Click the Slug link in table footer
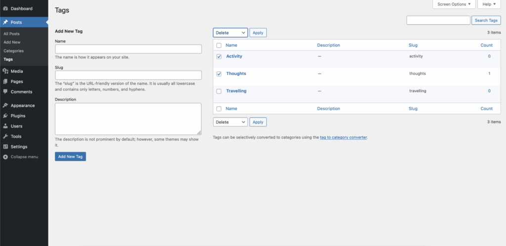The height and width of the screenshot is (246, 506). point(413,109)
